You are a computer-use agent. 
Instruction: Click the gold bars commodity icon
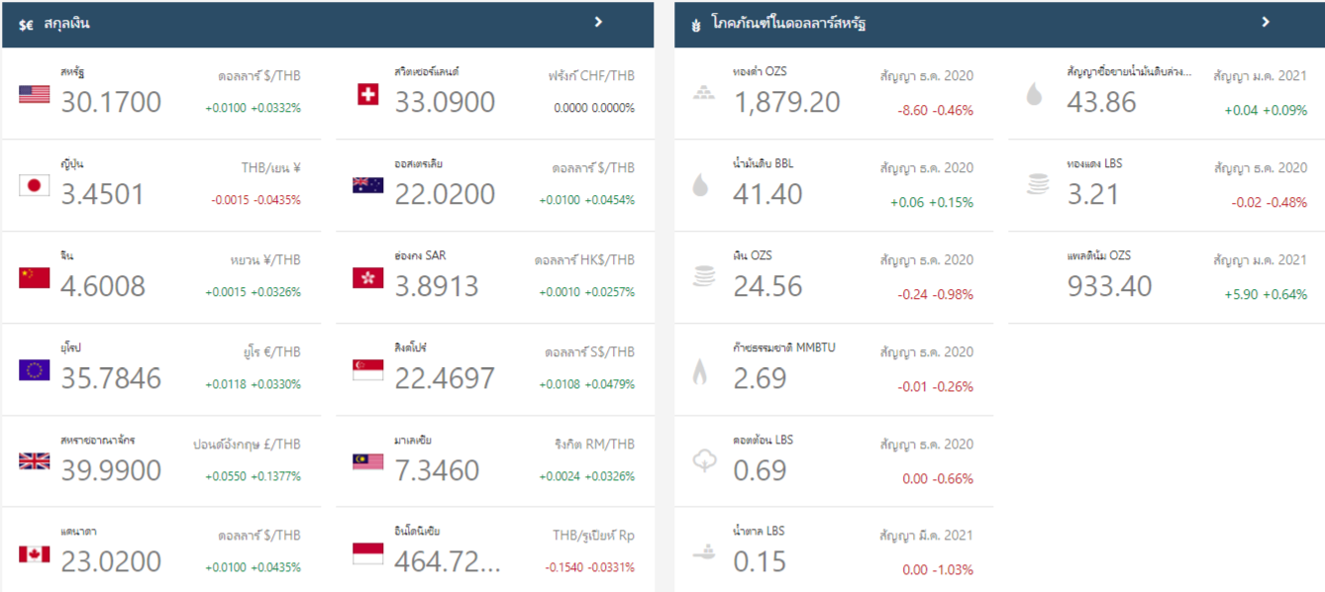pyautogui.click(x=702, y=94)
